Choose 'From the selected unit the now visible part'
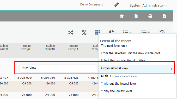This screenshot has height=99, width=177. click(130, 53)
